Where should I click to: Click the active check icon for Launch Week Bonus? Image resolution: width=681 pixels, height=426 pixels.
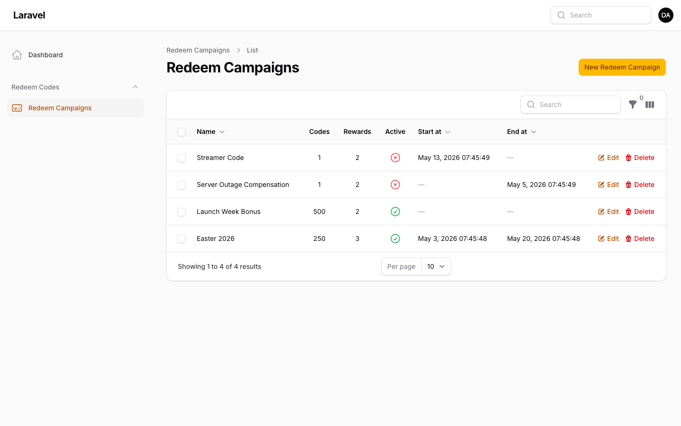[x=395, y=212]
